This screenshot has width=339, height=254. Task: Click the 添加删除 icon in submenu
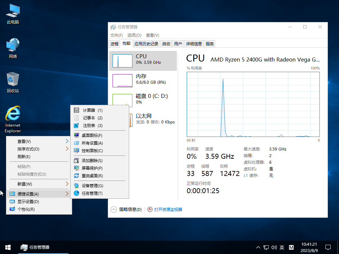tap(76, 160)
